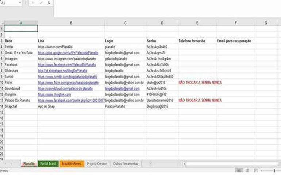Select the 'Telefone fornecido' header cell

click(x=197, y=41)
